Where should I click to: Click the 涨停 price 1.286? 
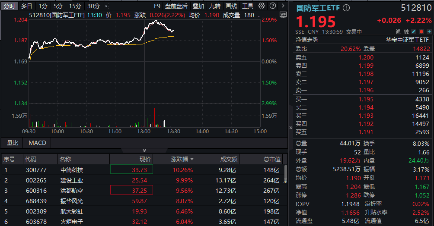pos(353,195)
